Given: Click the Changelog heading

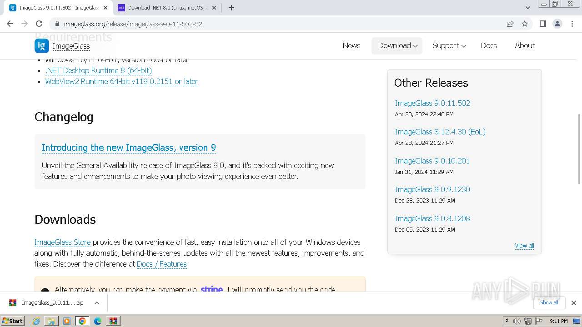Looking at the screenshot, I should [64, 117].
